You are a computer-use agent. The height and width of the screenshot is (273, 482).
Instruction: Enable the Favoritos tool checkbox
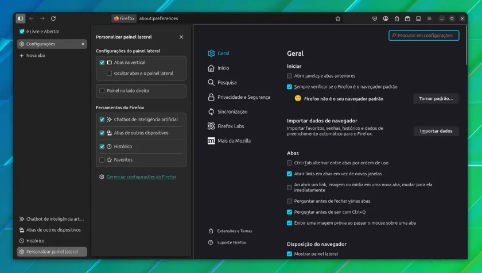tap(102, 160)
